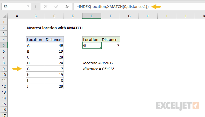Select cell with location "J"

click(x=35, y=87)
